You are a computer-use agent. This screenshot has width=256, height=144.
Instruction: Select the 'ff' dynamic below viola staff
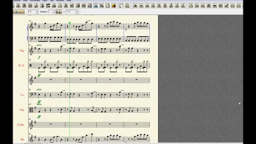(x=39, y=116)
